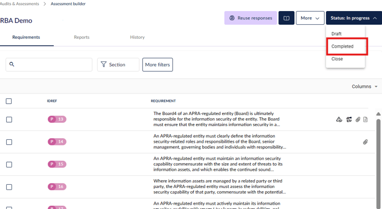Select Completed from the status menu
This screenshot has height=209, width=382.
pos(342,46)
